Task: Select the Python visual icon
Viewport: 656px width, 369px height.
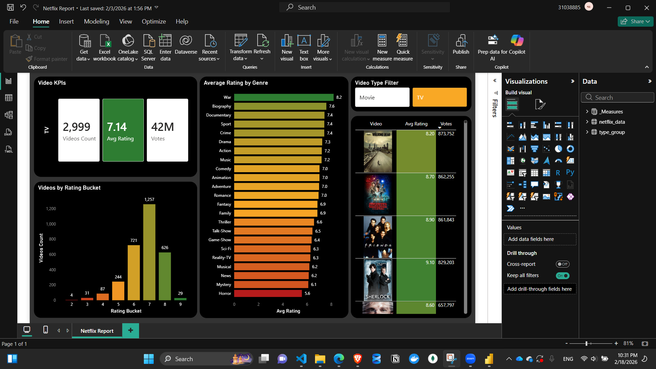Action: tap(570, 173)
